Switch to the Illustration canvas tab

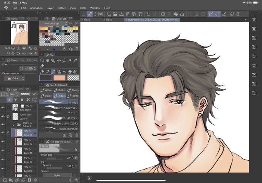[x=152, y=20]
